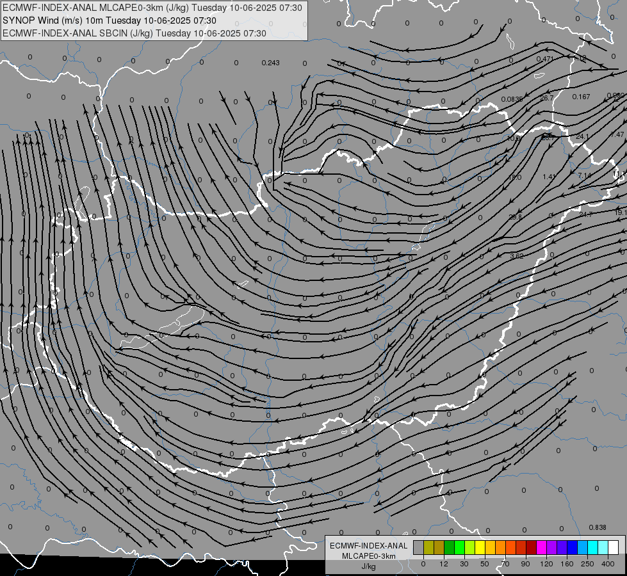Viewport: 627px width, 576px height.
Task: Click the 0.471 value on the map
Action: click(545, 59)
